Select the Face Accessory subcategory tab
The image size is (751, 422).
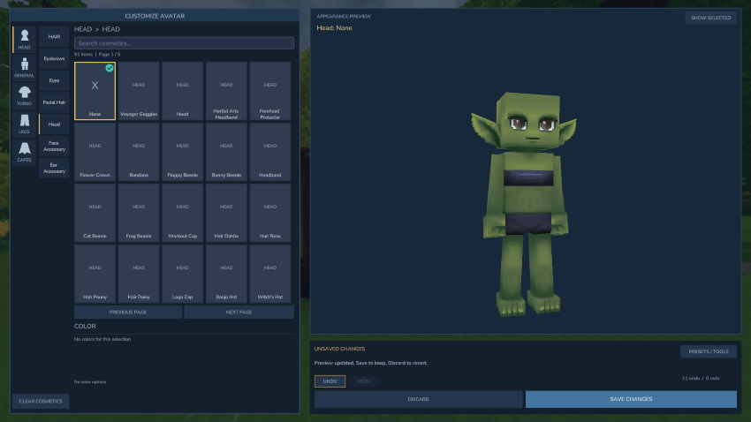[54, 146]
